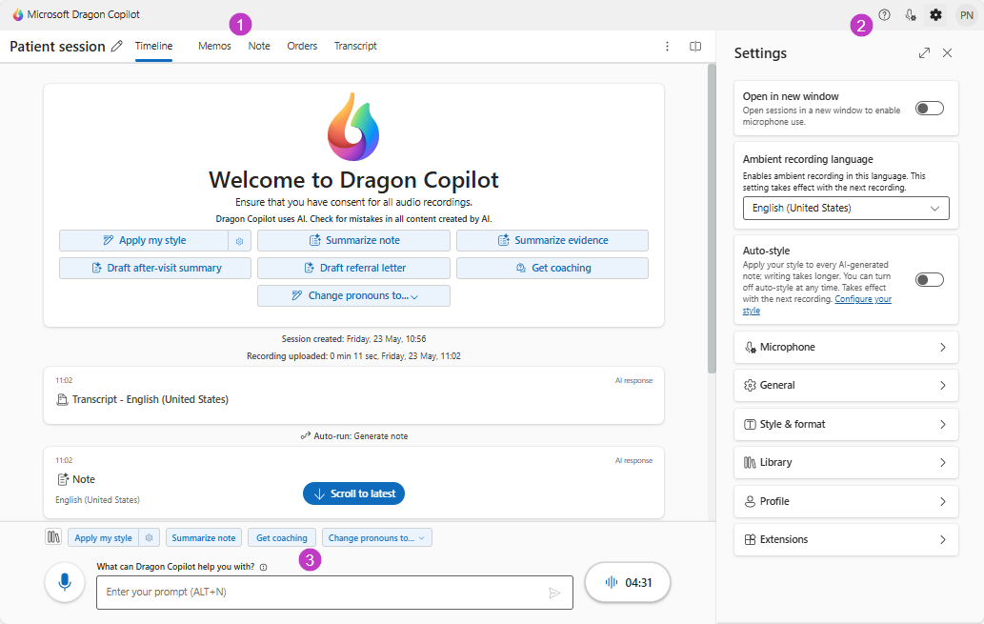Click the gear beside Apply my style
The image size is (984, 624).
click(240, 240)
